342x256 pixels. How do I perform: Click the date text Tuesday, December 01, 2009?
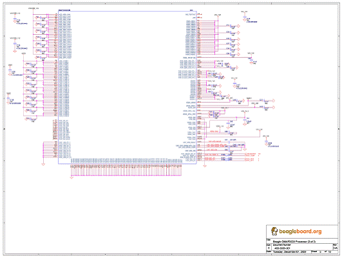click(289, 252)
